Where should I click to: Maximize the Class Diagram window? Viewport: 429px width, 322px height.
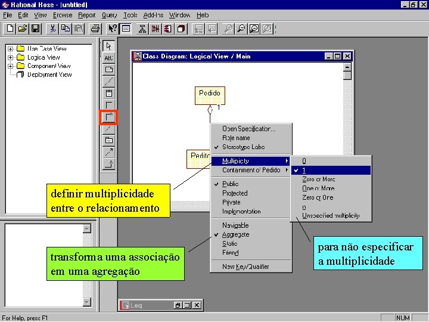pyautogui.click(x=338, y=56)
